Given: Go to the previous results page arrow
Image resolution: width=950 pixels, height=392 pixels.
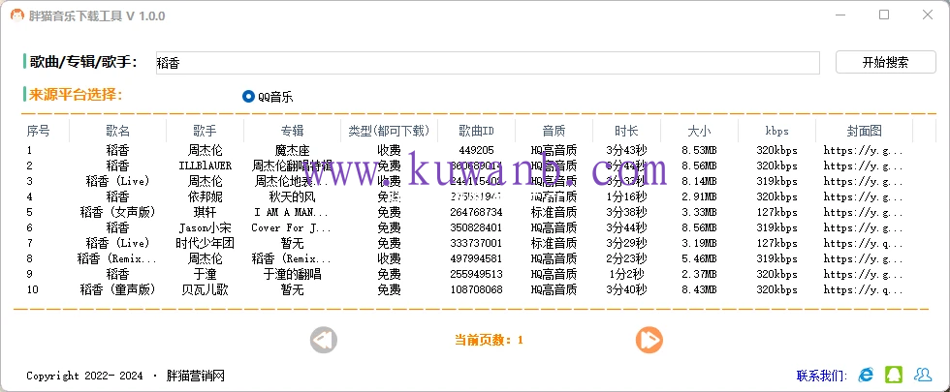Looking at the screenshot, I should [324, 340].
